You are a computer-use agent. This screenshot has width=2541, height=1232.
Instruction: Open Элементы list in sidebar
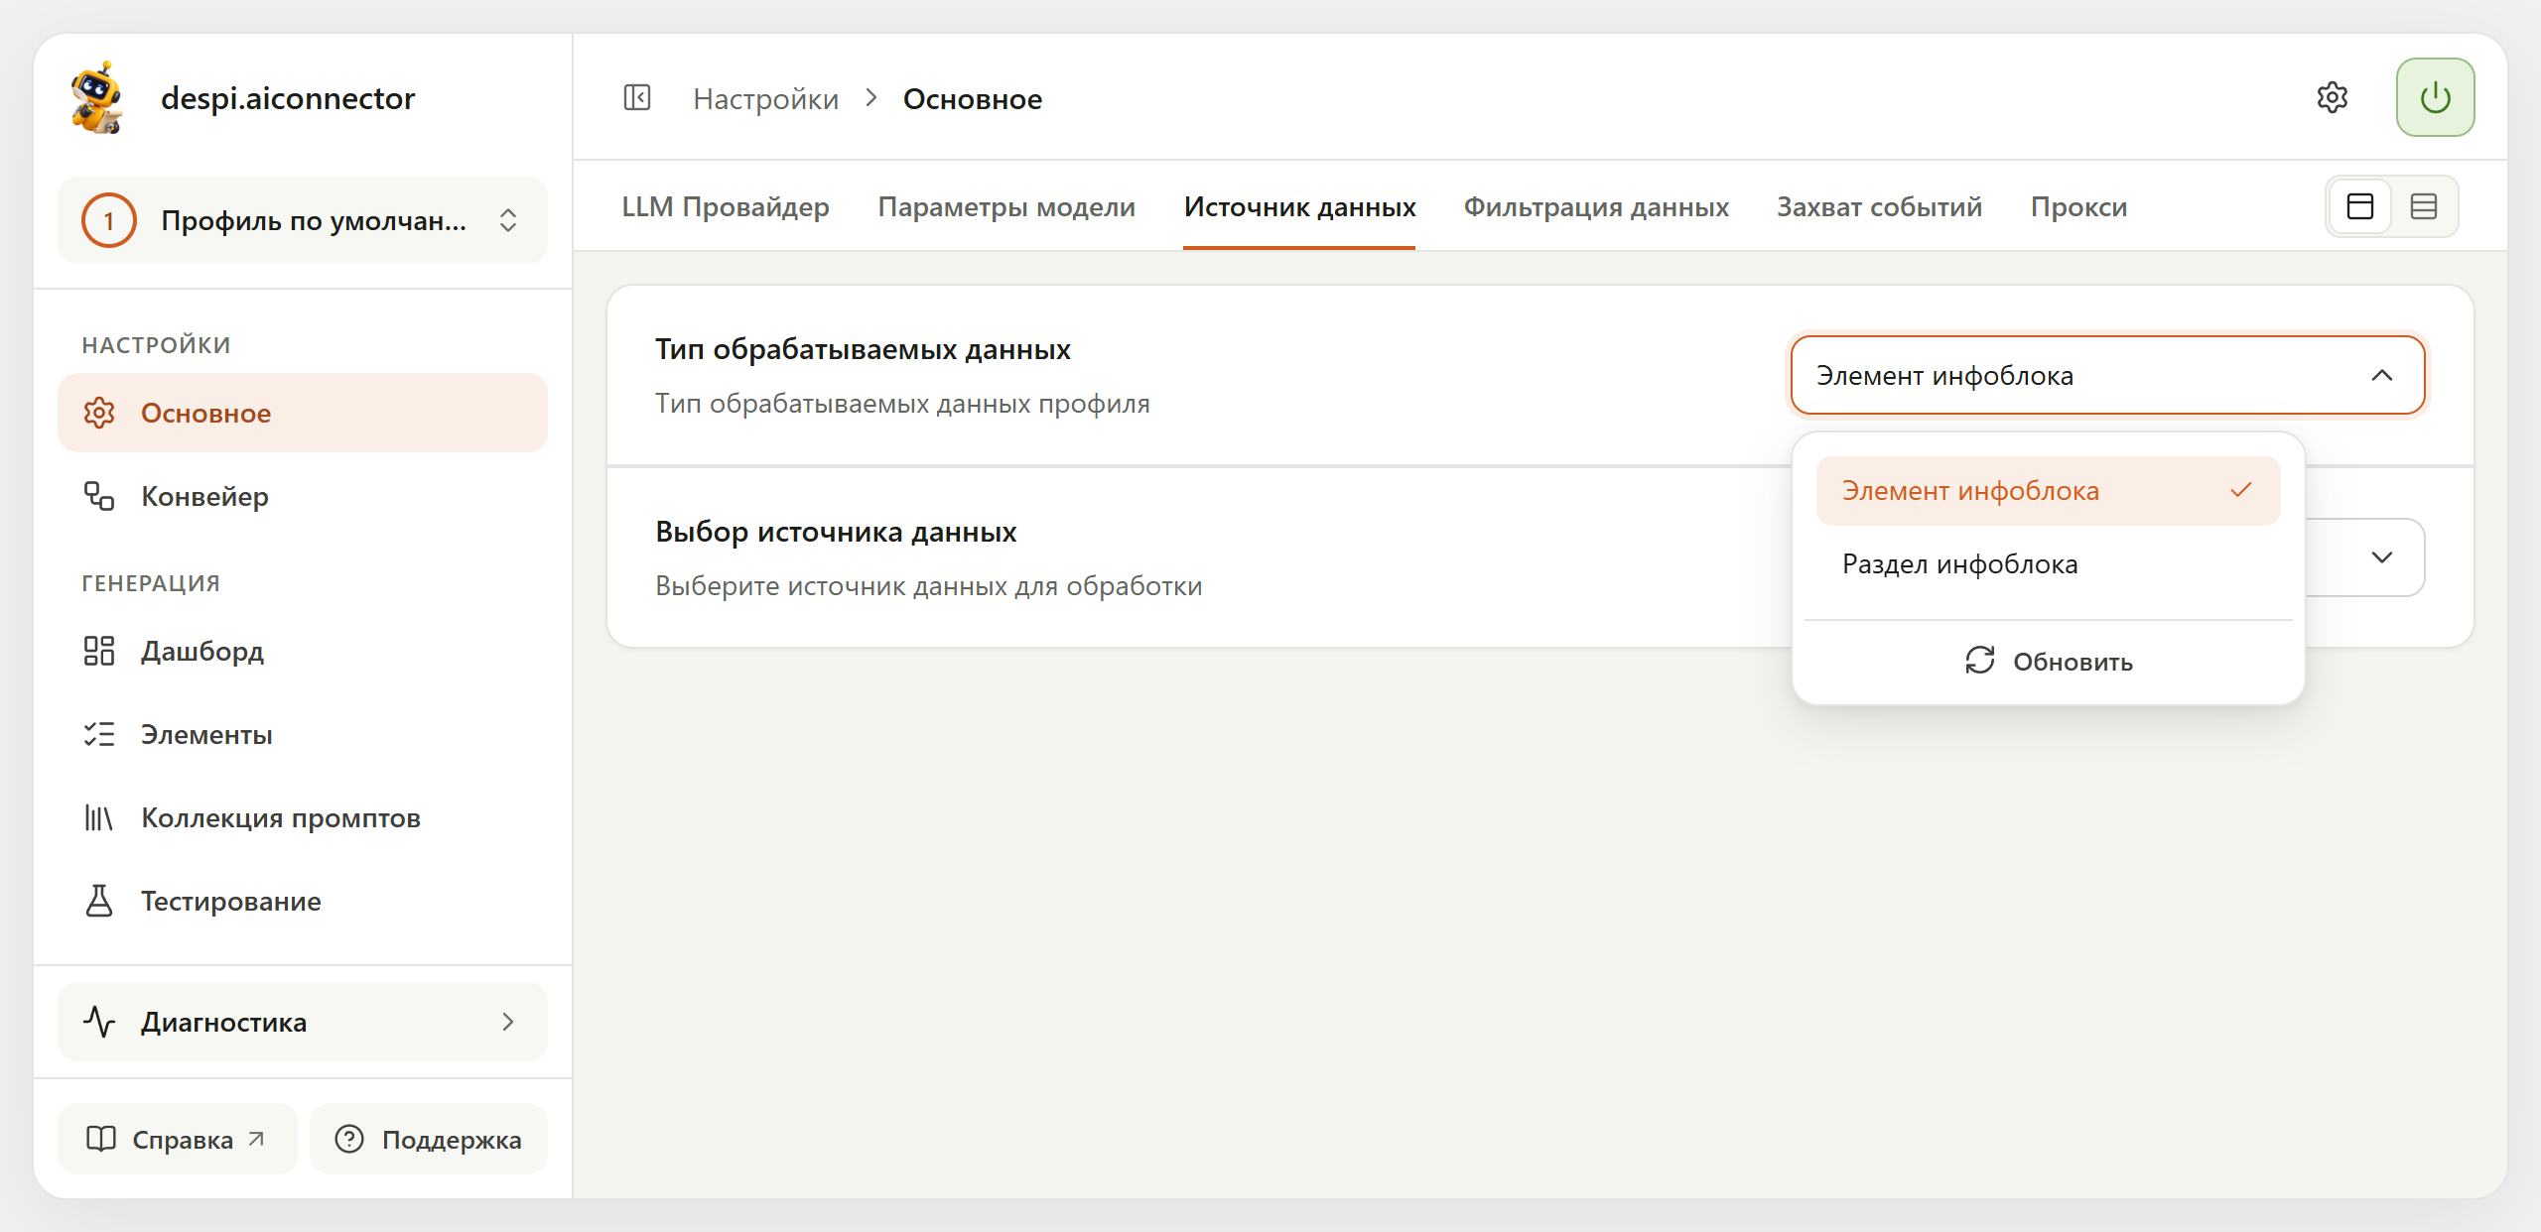click(303, 734)
